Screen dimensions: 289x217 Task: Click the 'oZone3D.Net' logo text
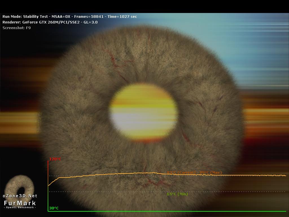point(20,196)
